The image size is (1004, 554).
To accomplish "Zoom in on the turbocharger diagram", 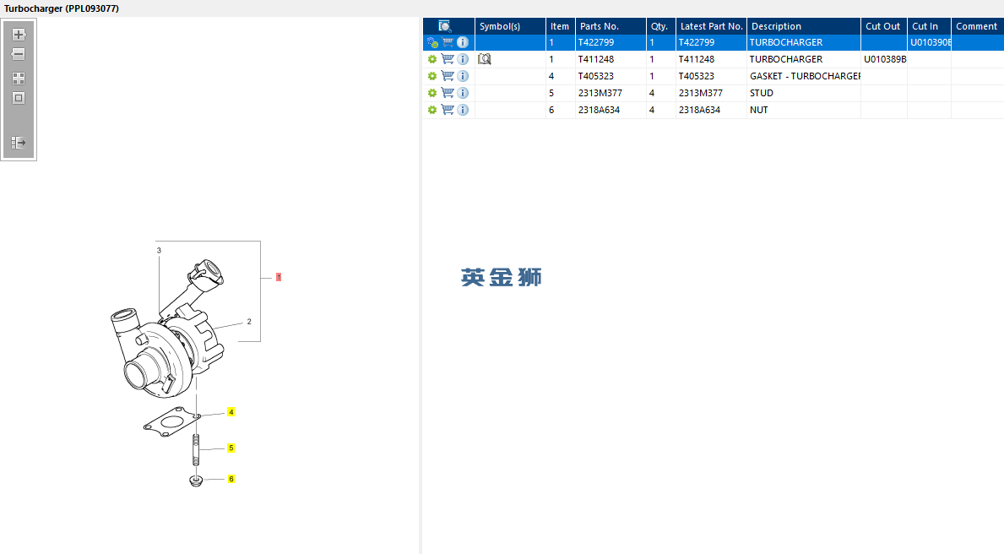I will [19, 35].
